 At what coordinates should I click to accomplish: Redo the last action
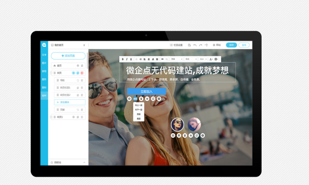click(200, 45)
